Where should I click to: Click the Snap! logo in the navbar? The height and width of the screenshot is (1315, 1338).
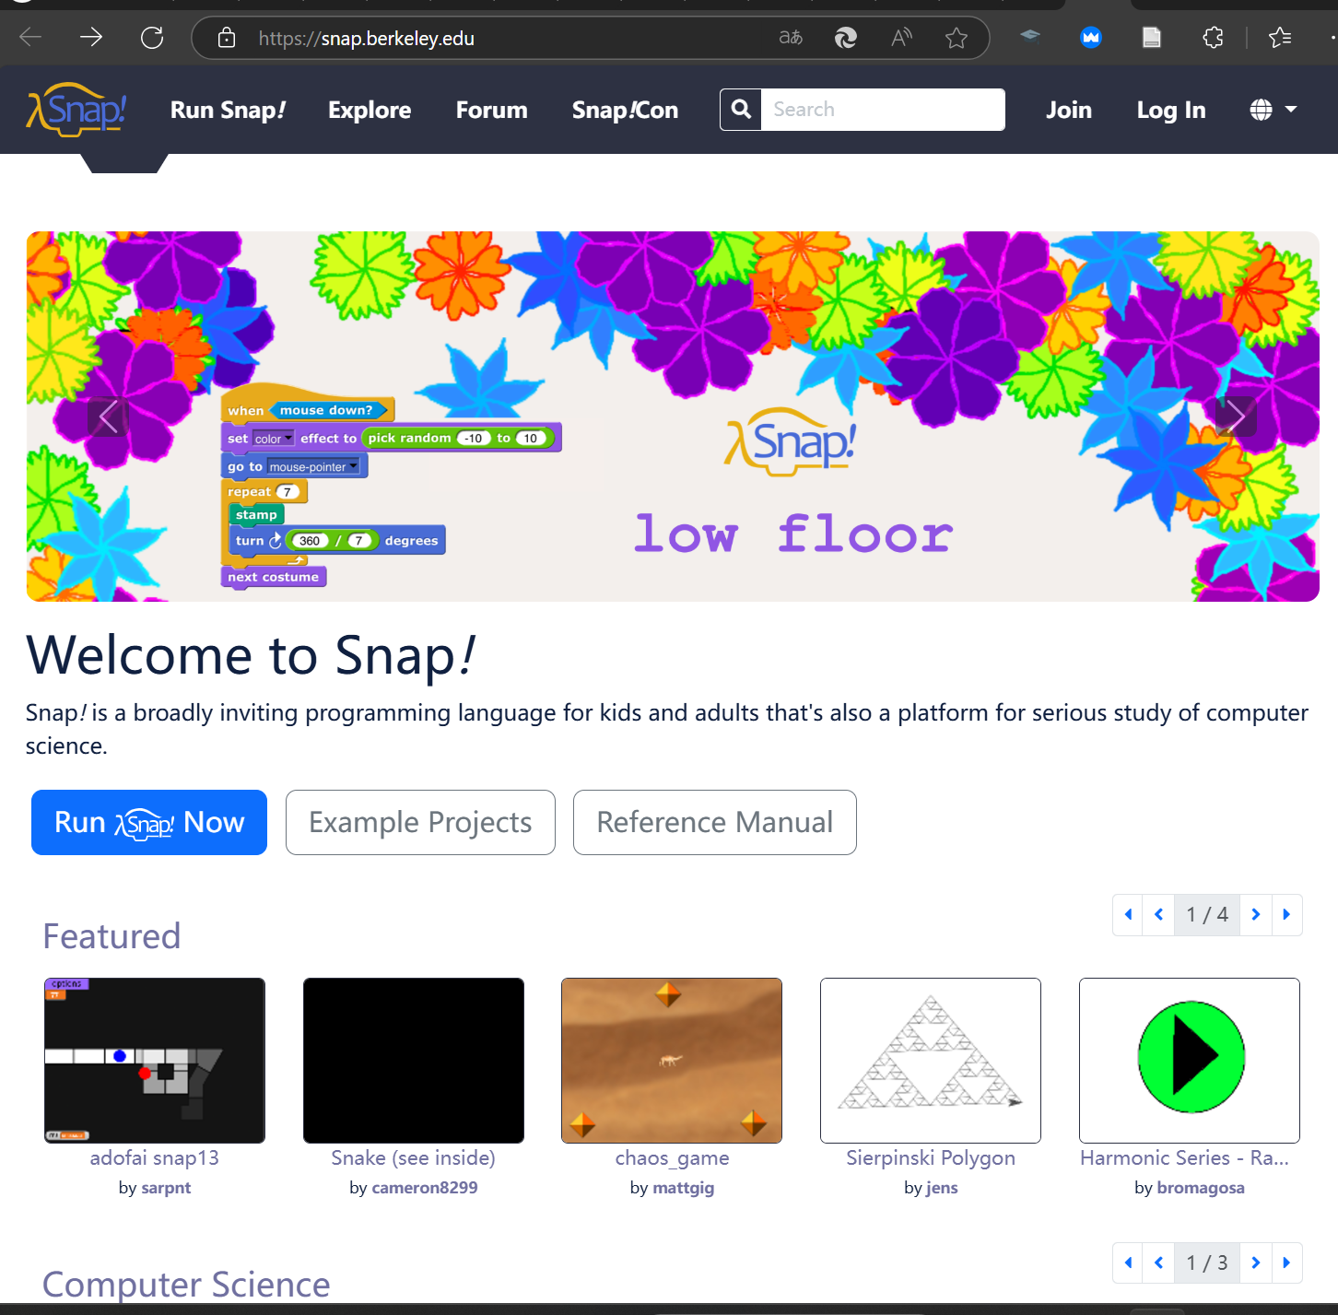pos(76,110)
